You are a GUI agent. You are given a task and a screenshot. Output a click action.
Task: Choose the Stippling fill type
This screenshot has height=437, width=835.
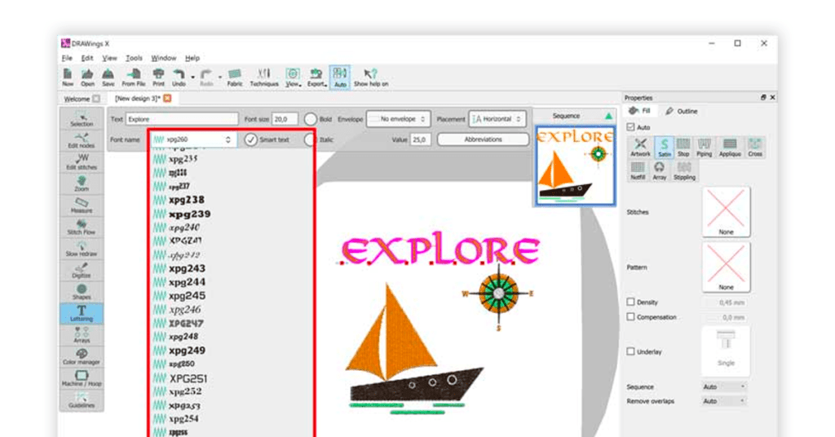684,171
